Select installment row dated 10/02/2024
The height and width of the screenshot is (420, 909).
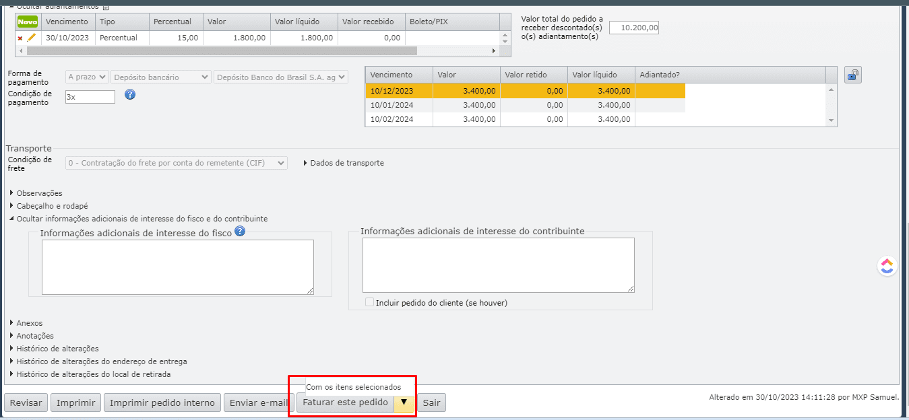526,119
